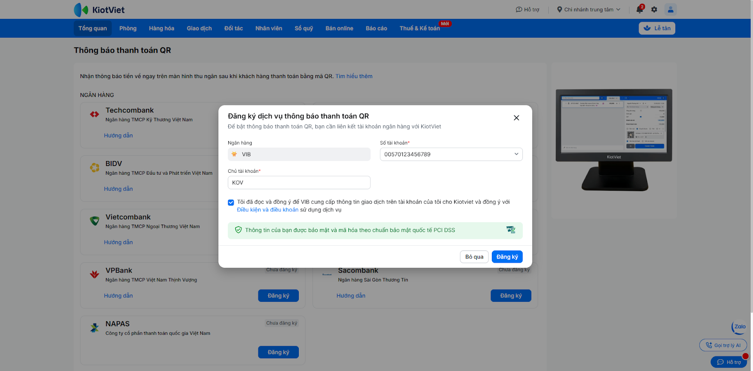Click the VIB bank logo icon
The height and width of the screenshot is (371, 753).
(x=234, y=154)
